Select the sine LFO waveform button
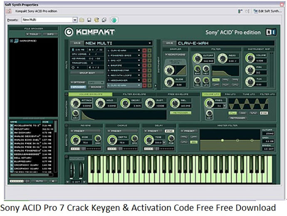The image size is (287, 216). [233, 113]
